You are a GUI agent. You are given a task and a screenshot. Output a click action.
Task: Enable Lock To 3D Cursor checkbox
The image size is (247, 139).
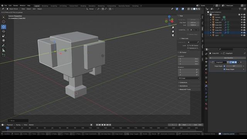(188, 46)
